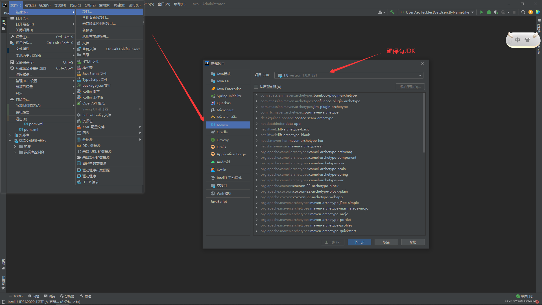This screenshot has width=542, height=305.
Task: Click HTML文件 in the new file list
Action: click(110, 62)
